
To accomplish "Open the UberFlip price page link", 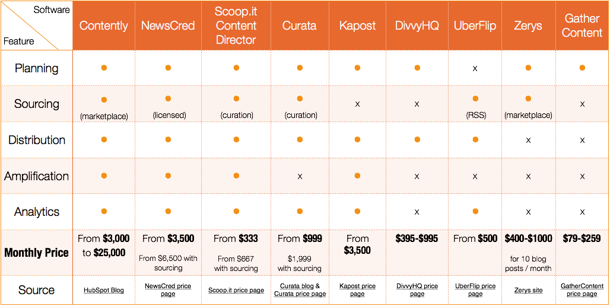I will point(475,290).
